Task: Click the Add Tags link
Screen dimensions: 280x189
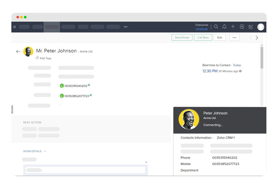Action: [45, 58]
